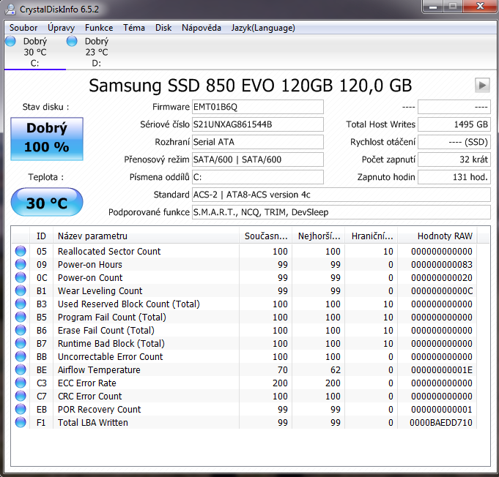Select the ECC Error Rate row name
Viewport: 499px width, 477px height.
pyautogui.click(x=87, y=383)
